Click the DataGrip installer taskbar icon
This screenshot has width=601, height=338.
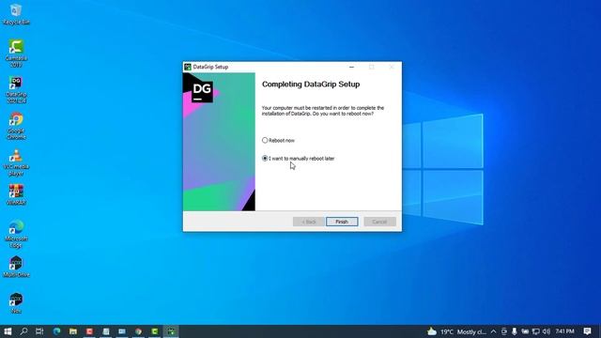coord(171,331)
